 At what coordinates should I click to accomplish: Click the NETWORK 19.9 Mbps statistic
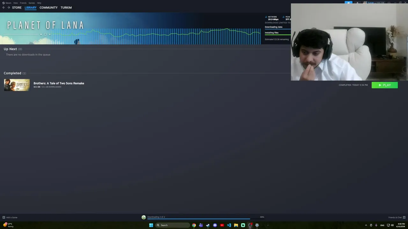point(272,18)
